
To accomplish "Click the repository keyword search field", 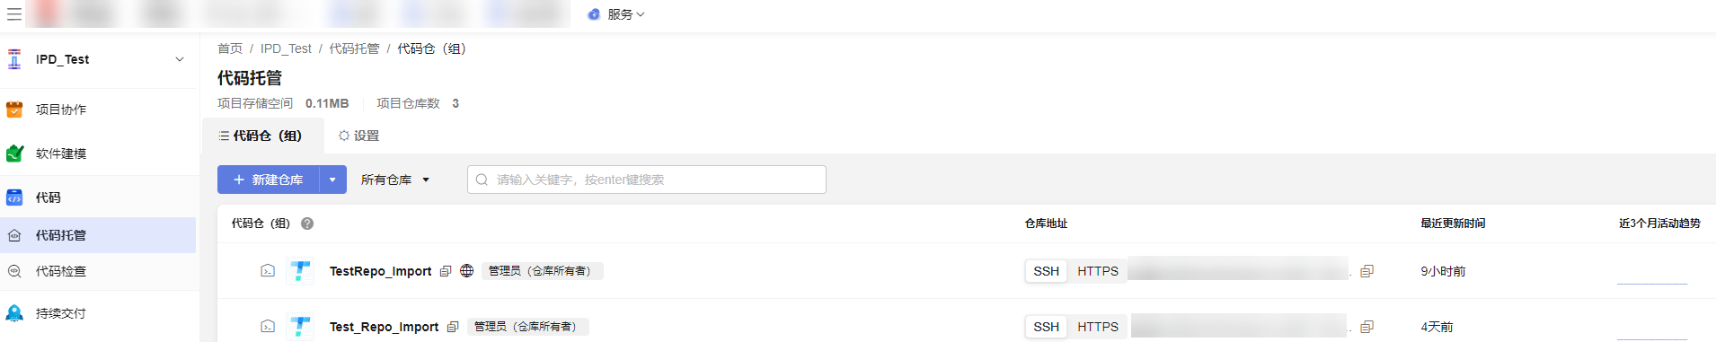I will [647, 180].
